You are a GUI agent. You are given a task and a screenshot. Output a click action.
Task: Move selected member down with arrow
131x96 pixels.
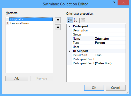[x=58, y=27]
